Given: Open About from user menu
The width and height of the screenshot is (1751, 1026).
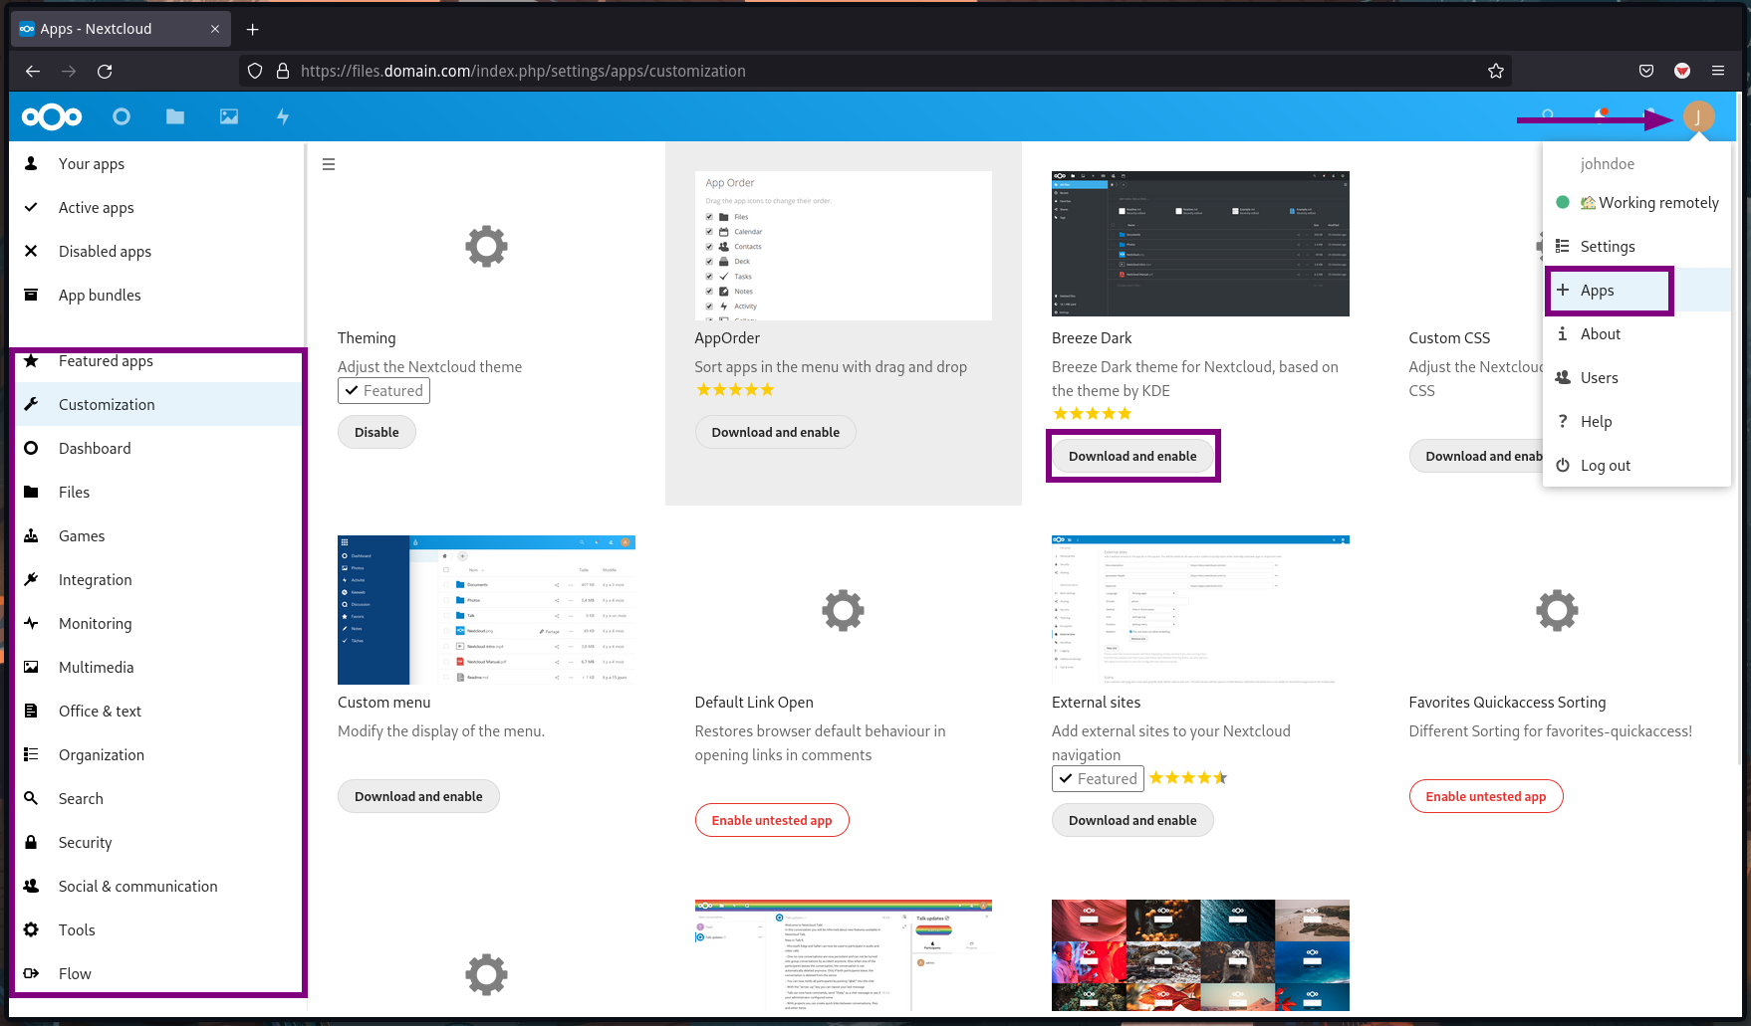Looking at the screenshot, I should tap(1636, 334).
